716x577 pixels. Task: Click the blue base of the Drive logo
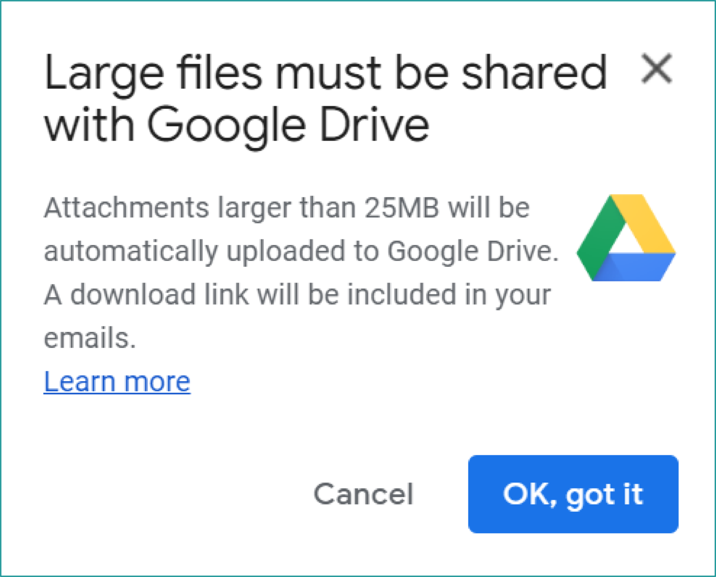[632, 268]
